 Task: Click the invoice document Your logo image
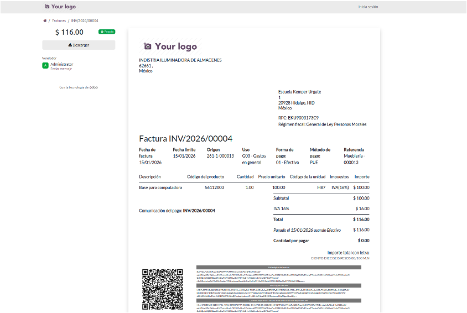coord(170,46)
